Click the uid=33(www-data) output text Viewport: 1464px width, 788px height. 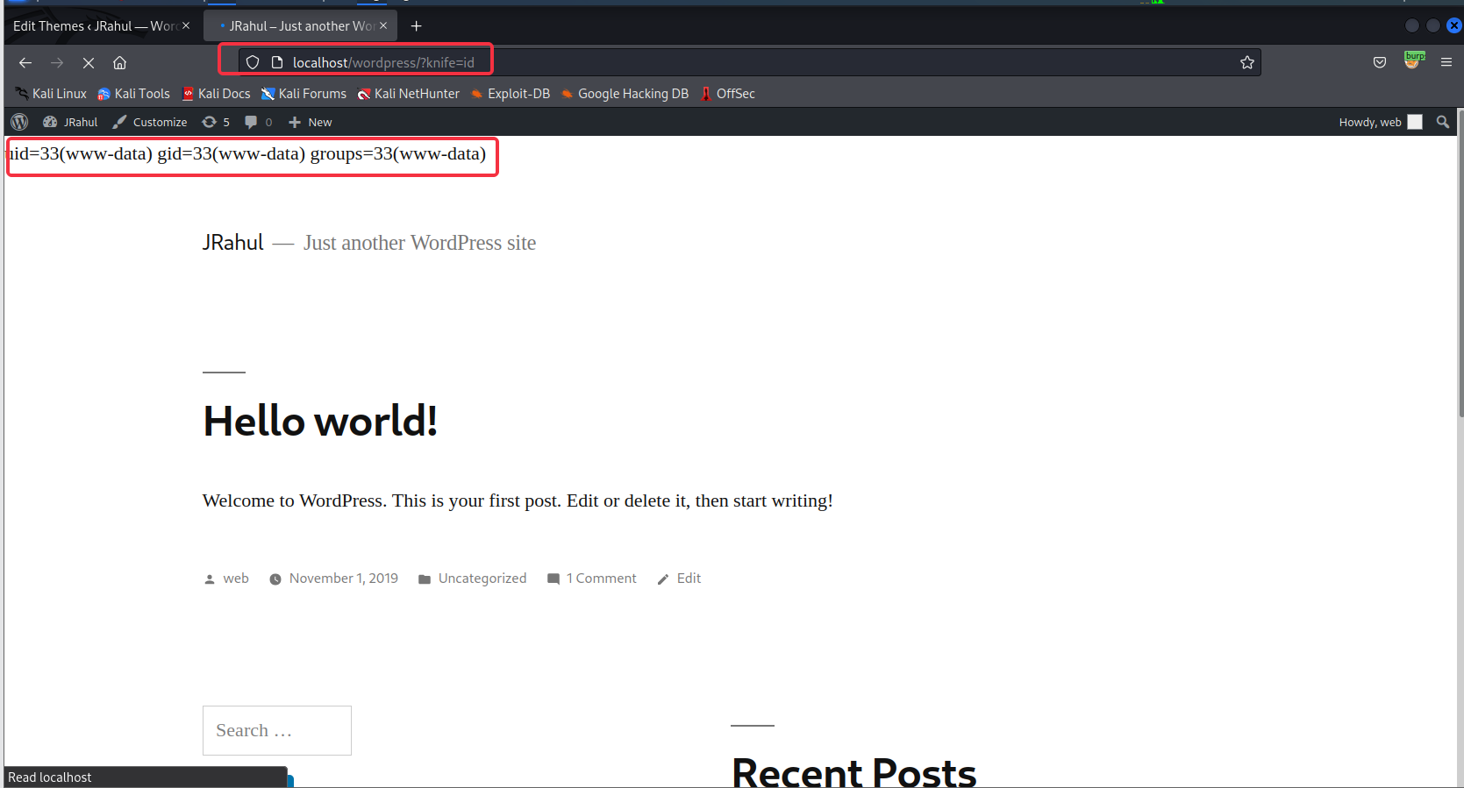247,154
